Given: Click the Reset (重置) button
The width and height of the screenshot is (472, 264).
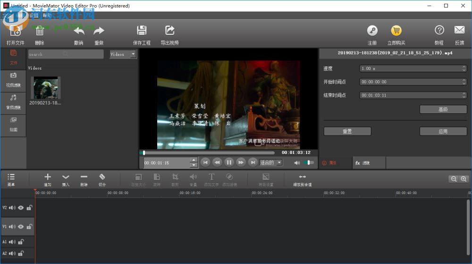Looking at the screenshot, I should [347, 131].
